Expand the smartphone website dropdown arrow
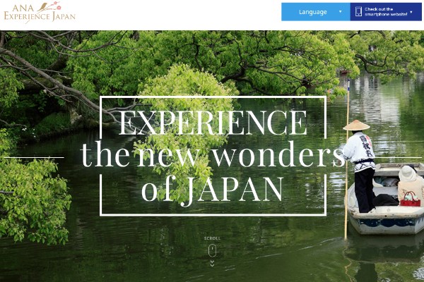The height and width of the screenshot is (282, 424). coord(411,12)
